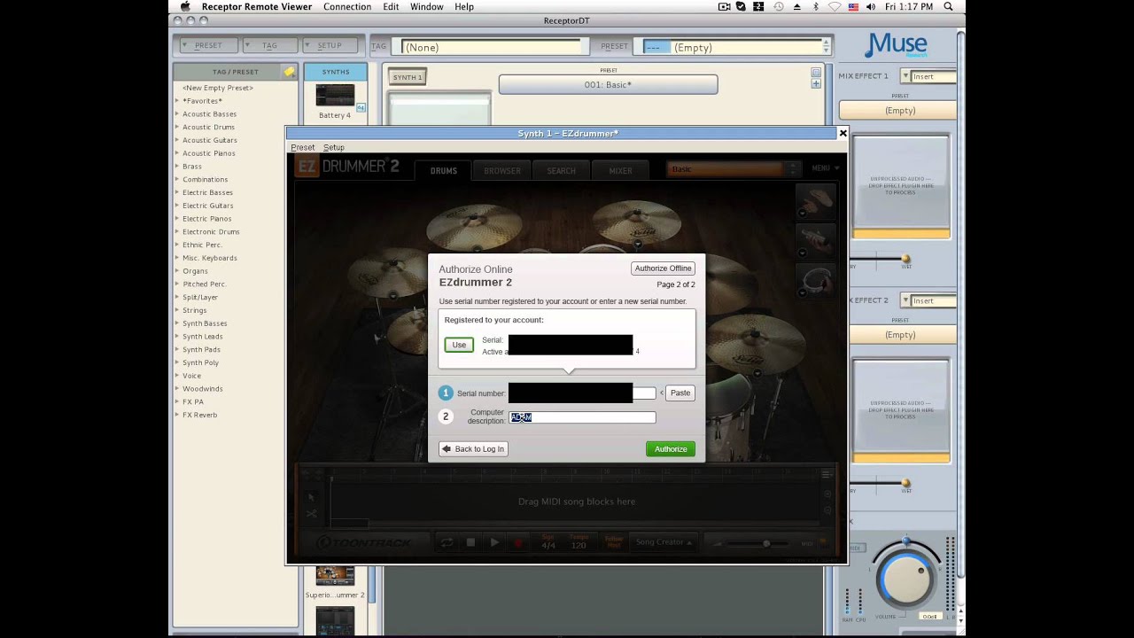Open the EZdrummer Menu dropdown
The width and height of the screenshot is (1134, 638).
click(x=825, y=168)
